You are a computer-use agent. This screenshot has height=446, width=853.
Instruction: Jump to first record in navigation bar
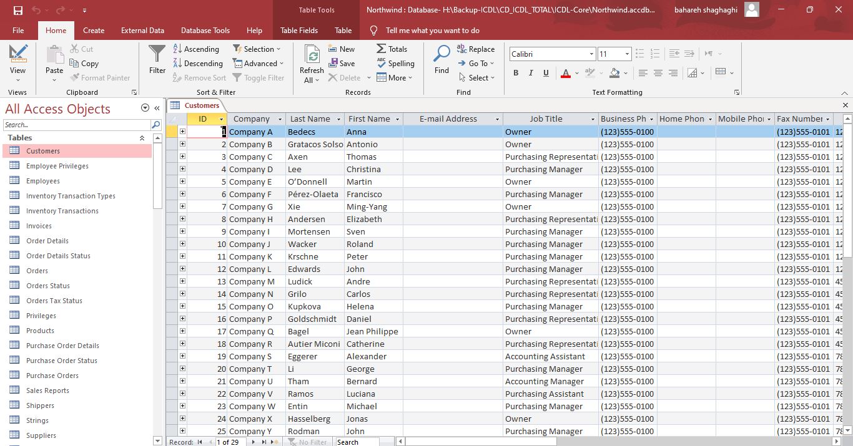point(200,442)
